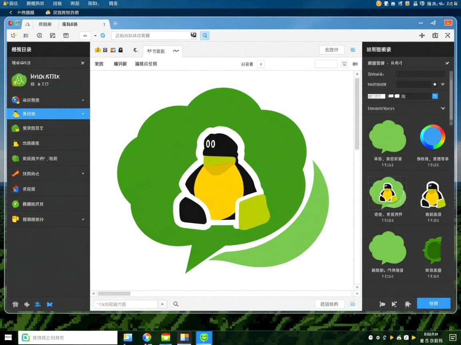Click the blue toggle button beside the color chips
This screenshot has width=461, height=345.
[x=435, y=96]
